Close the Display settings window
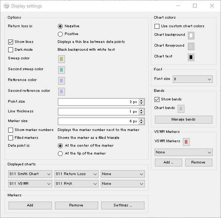221x218 pixels. pyautogui.click(x=212, y=6)
